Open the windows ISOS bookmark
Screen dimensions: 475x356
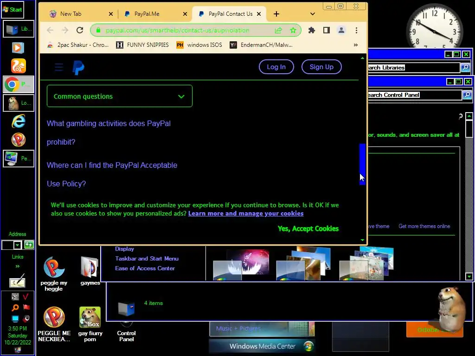(x=199, y=45)
